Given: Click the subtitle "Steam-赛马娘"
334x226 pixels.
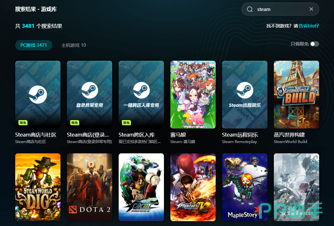Looking at the screenshot, I should [x=183, y=142].
